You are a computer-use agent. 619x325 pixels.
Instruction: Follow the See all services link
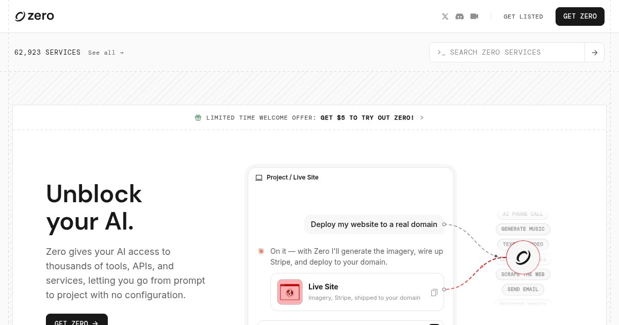coord(106,53)
